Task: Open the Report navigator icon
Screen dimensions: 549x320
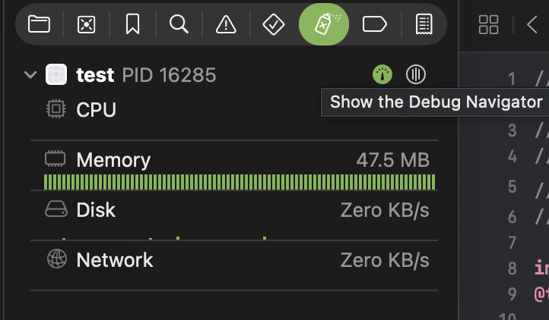Action: (x=424, y=24)
